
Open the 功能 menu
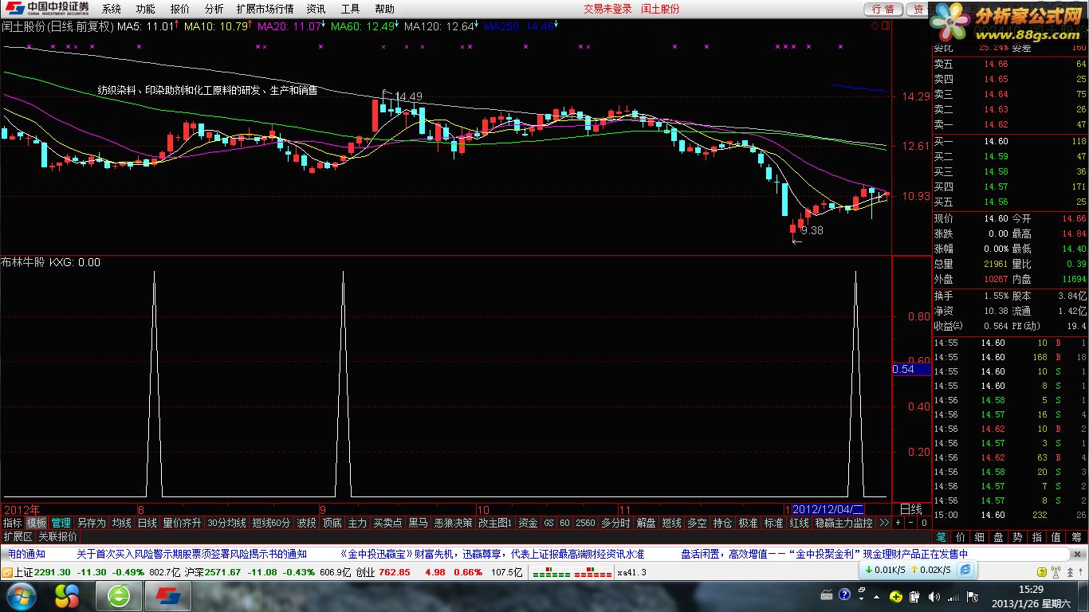145,9
